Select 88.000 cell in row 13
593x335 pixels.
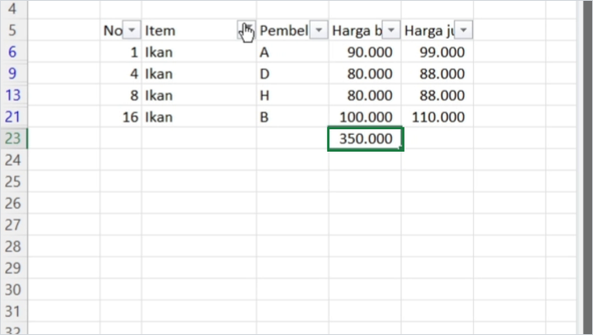click(x=438, y=95)
